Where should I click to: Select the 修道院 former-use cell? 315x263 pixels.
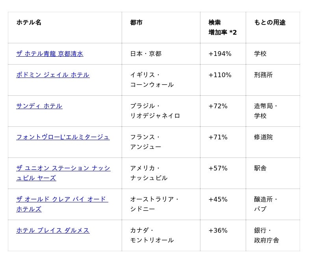click(263, 137)
